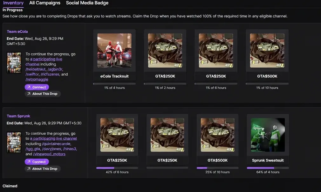Image resolution: width=321 pixels, height=192 pixels.
Task: Open /quintainecarole channel link
Action: [56, 144]
